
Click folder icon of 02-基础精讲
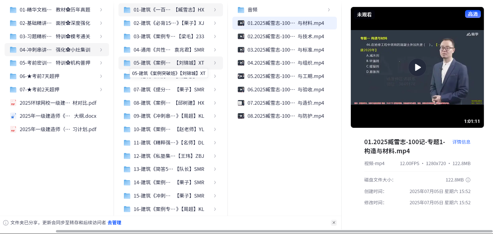coord(13,23)
